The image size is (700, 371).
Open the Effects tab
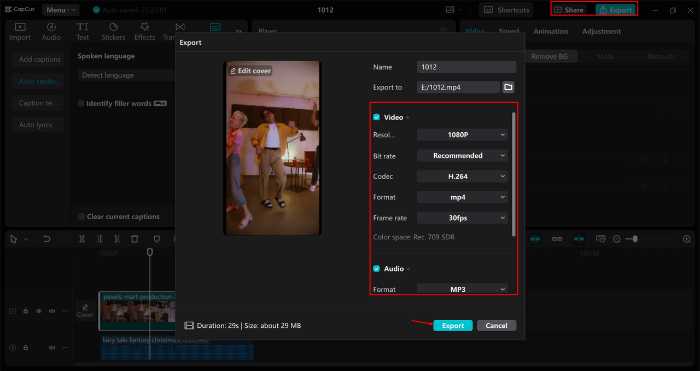click(144, 32)
